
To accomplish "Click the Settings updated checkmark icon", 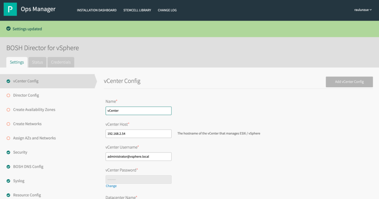I will pos(9,29).
